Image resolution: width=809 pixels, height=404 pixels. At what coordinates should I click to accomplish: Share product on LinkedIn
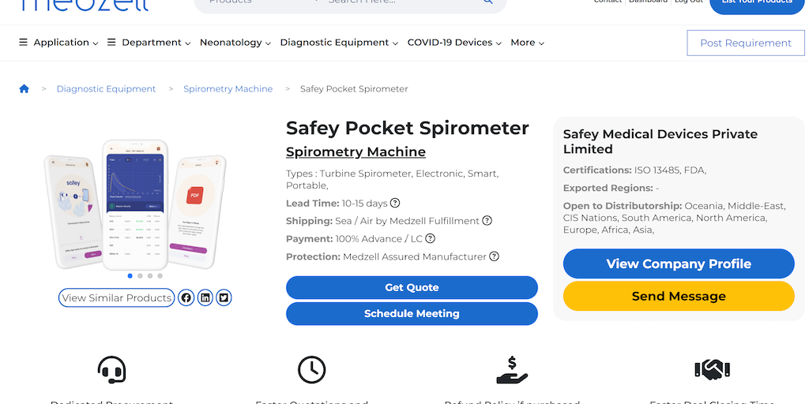click(205, 297)
